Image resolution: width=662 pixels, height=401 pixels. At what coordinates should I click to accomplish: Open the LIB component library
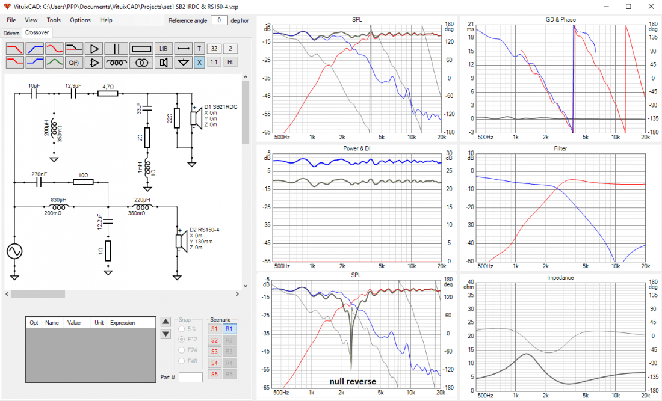click(163, 48)
